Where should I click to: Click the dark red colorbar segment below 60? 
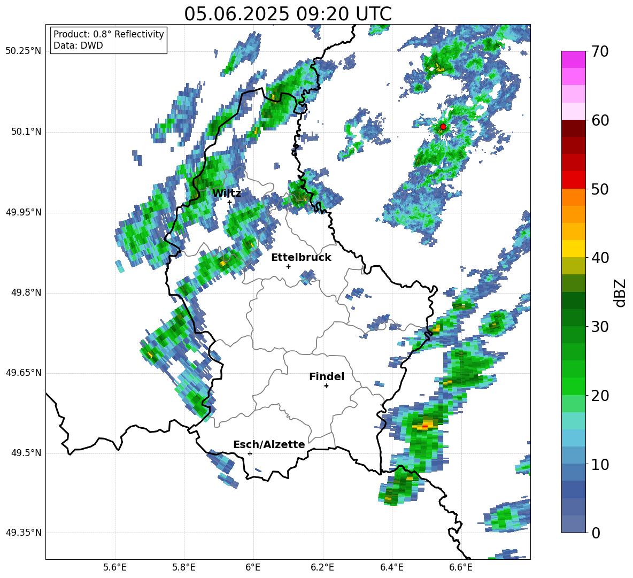coord(573,128)
